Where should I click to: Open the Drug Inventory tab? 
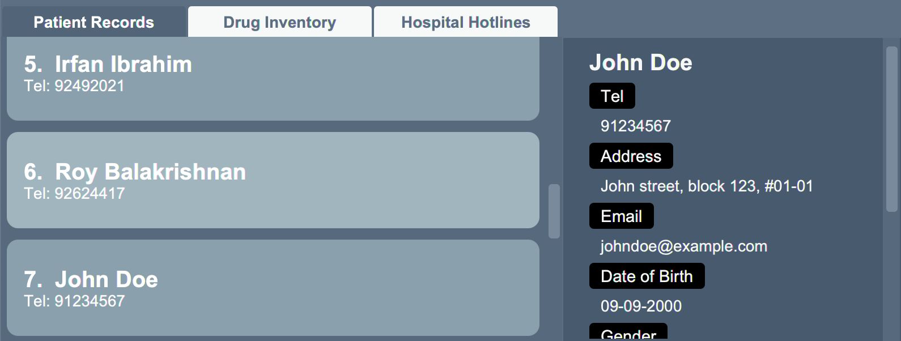click(x=280, y=22)
